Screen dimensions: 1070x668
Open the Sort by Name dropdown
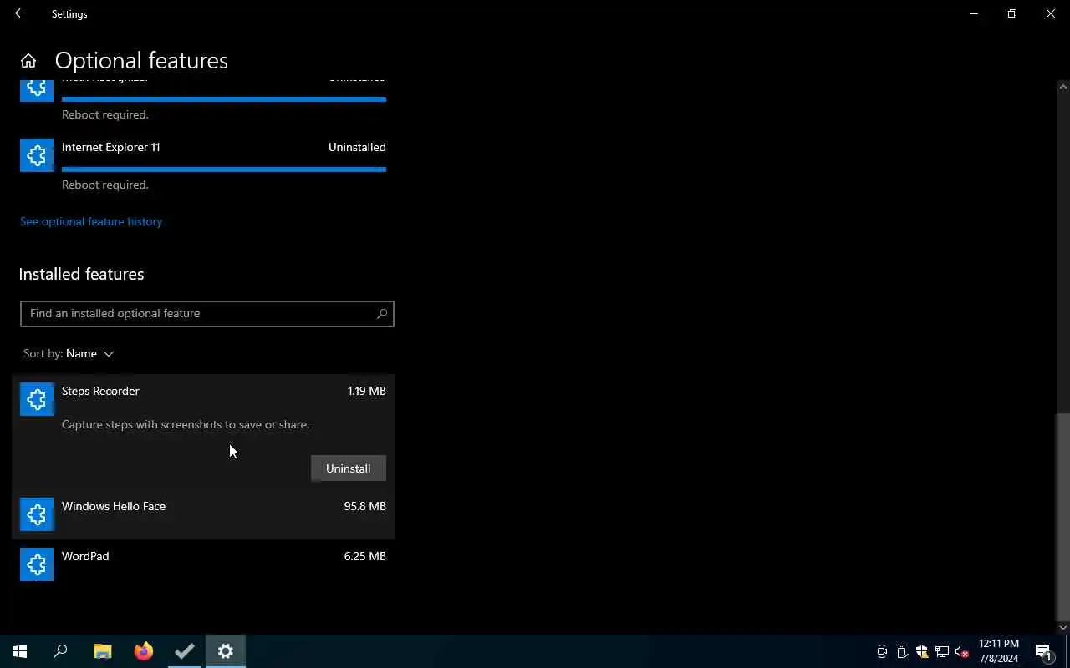coord(69,354)
